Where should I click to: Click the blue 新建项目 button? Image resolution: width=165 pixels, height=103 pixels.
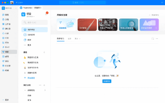107,81
